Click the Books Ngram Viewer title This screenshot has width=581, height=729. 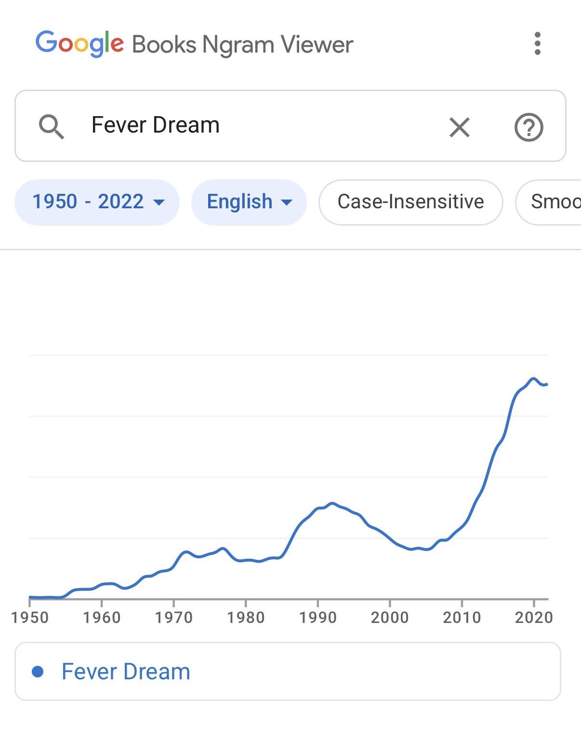tap(242, 45)
